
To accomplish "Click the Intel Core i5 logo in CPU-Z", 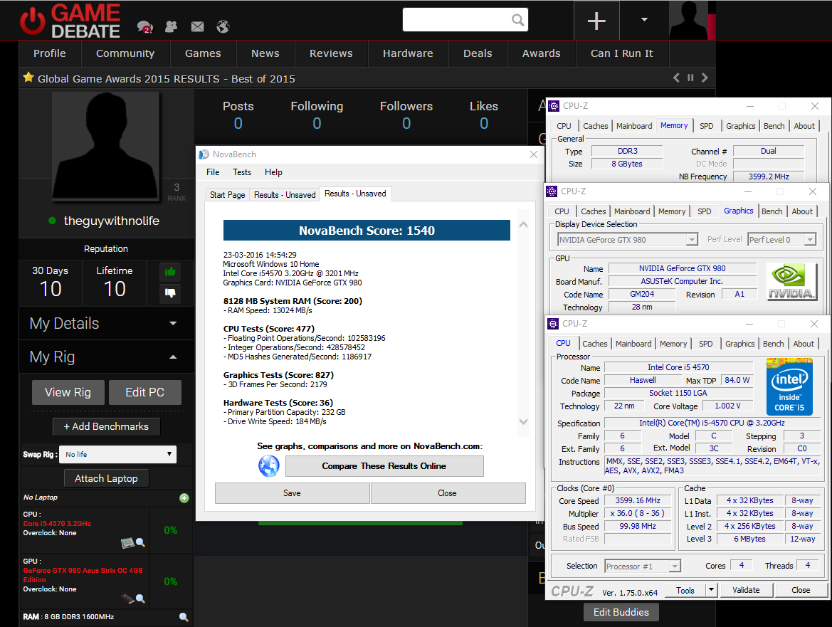I will pyautogui.click(x=789, y=386).
